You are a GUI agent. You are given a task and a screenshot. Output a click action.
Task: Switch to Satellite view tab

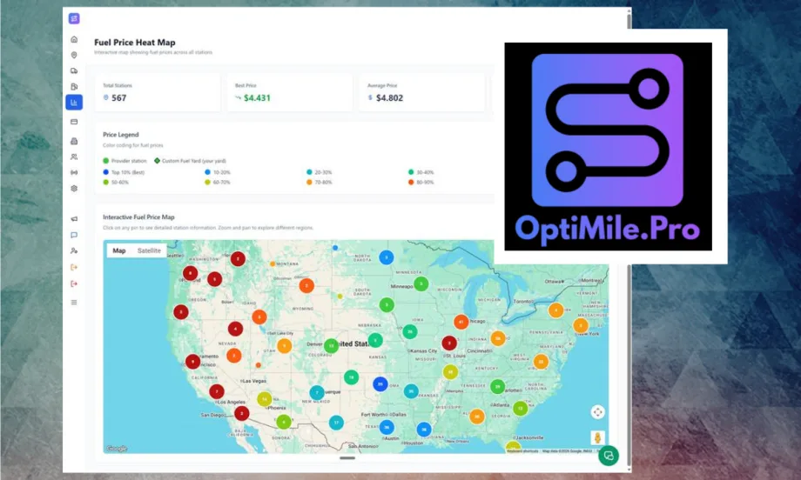[x=149, y=250]
